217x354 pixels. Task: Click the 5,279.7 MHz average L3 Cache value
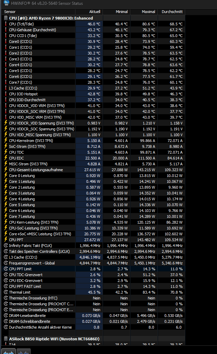point(172,257)
